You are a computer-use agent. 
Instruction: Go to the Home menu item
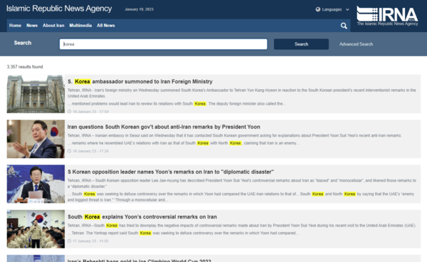point(15,26)
